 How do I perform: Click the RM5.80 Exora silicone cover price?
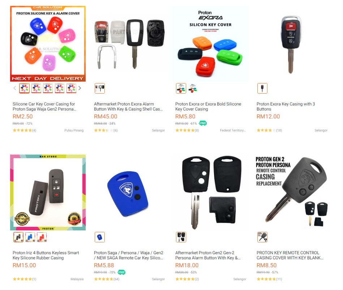point(185,117)
